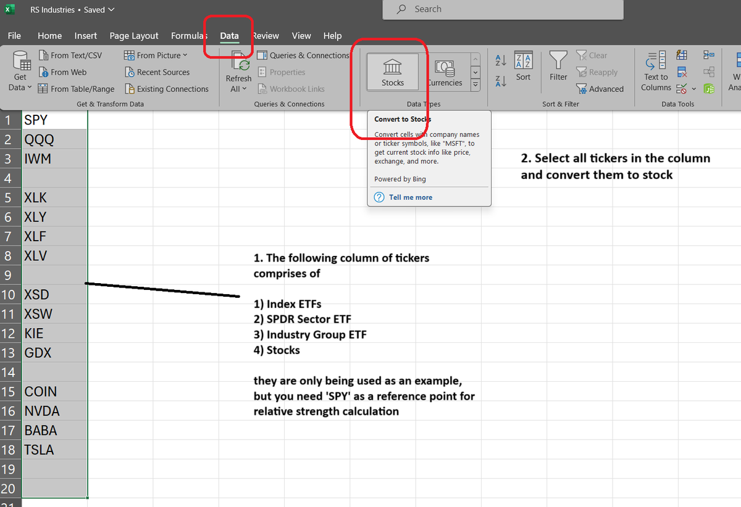
Task: Choose the Currencies data type
Action: 445,72
